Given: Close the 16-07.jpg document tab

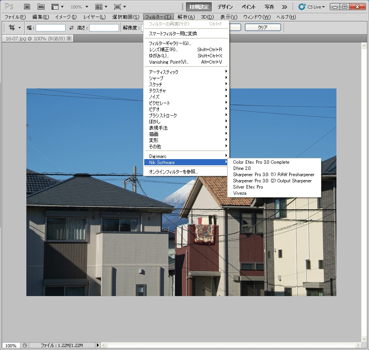Looking at the screenshot, I should 69,38.
